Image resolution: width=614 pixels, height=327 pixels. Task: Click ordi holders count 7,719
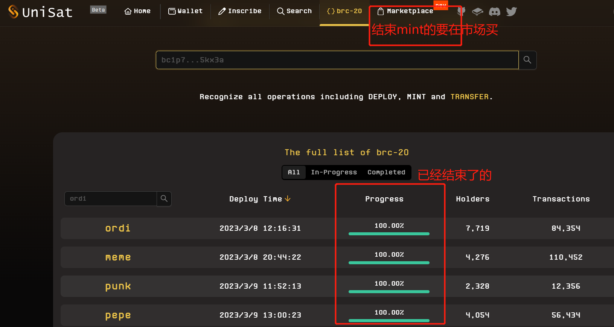click(477, 228)
